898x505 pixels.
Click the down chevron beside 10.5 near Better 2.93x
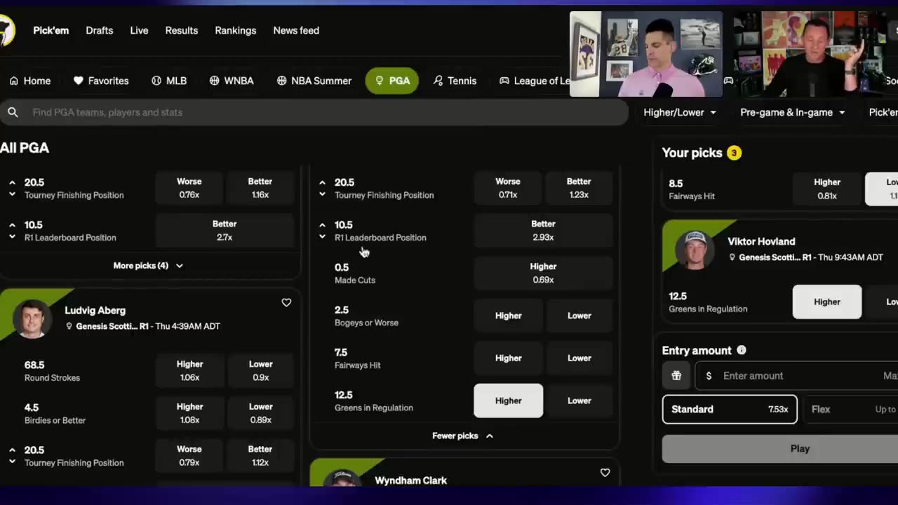322,237
